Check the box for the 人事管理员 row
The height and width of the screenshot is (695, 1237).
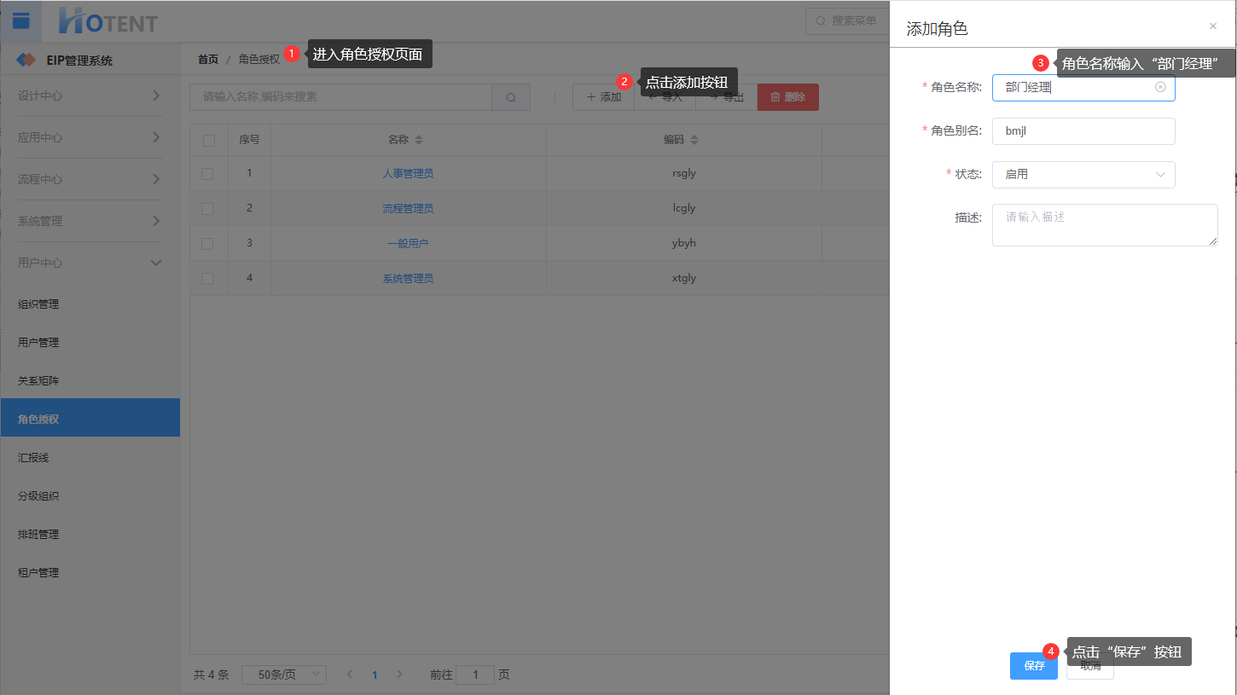tap(207, 173)
